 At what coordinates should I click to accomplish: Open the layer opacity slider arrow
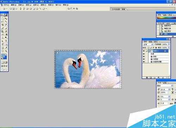[169, 44]
